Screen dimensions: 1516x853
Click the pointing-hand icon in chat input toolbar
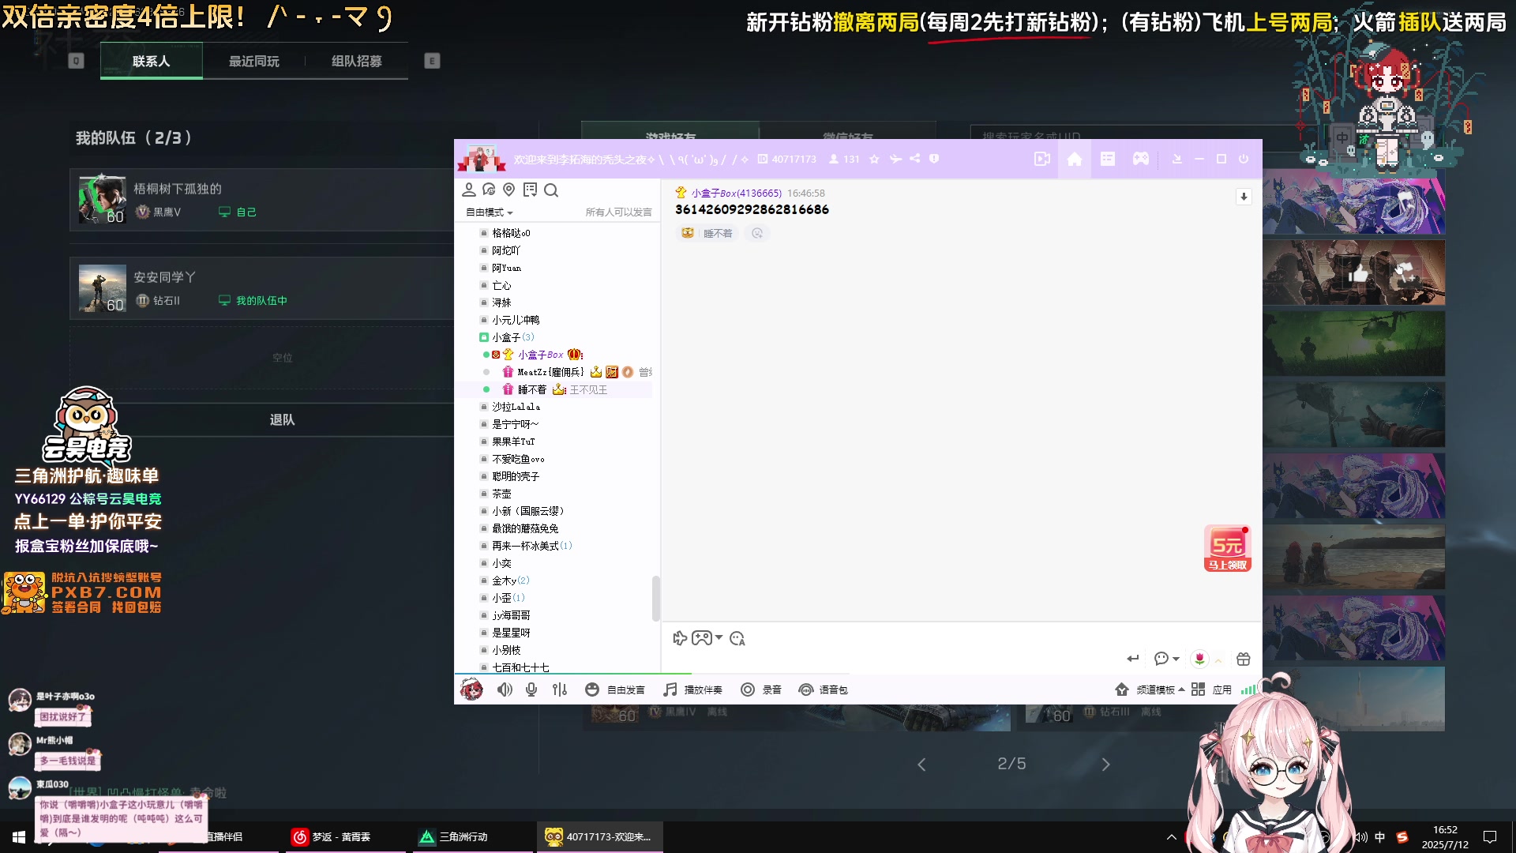pyautogui.click(x=680, y=638)
